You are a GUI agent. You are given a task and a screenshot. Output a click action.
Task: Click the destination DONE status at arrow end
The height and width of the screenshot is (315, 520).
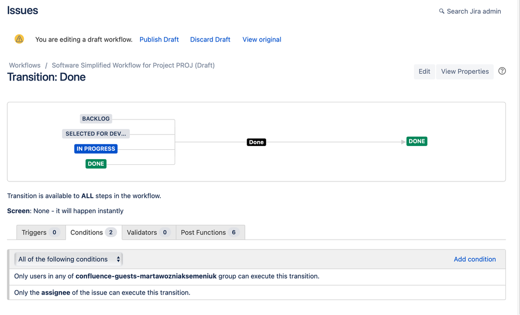[417, 141]
